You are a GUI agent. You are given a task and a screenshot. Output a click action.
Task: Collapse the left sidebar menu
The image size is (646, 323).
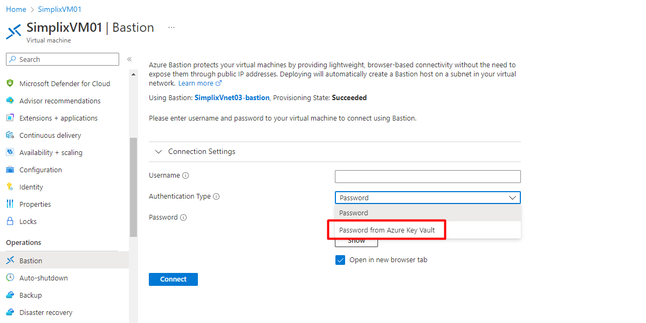pos(129,59)
